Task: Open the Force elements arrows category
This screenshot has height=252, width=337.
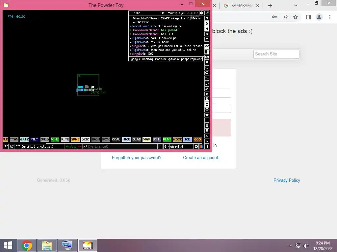Action: pos(207,78)
